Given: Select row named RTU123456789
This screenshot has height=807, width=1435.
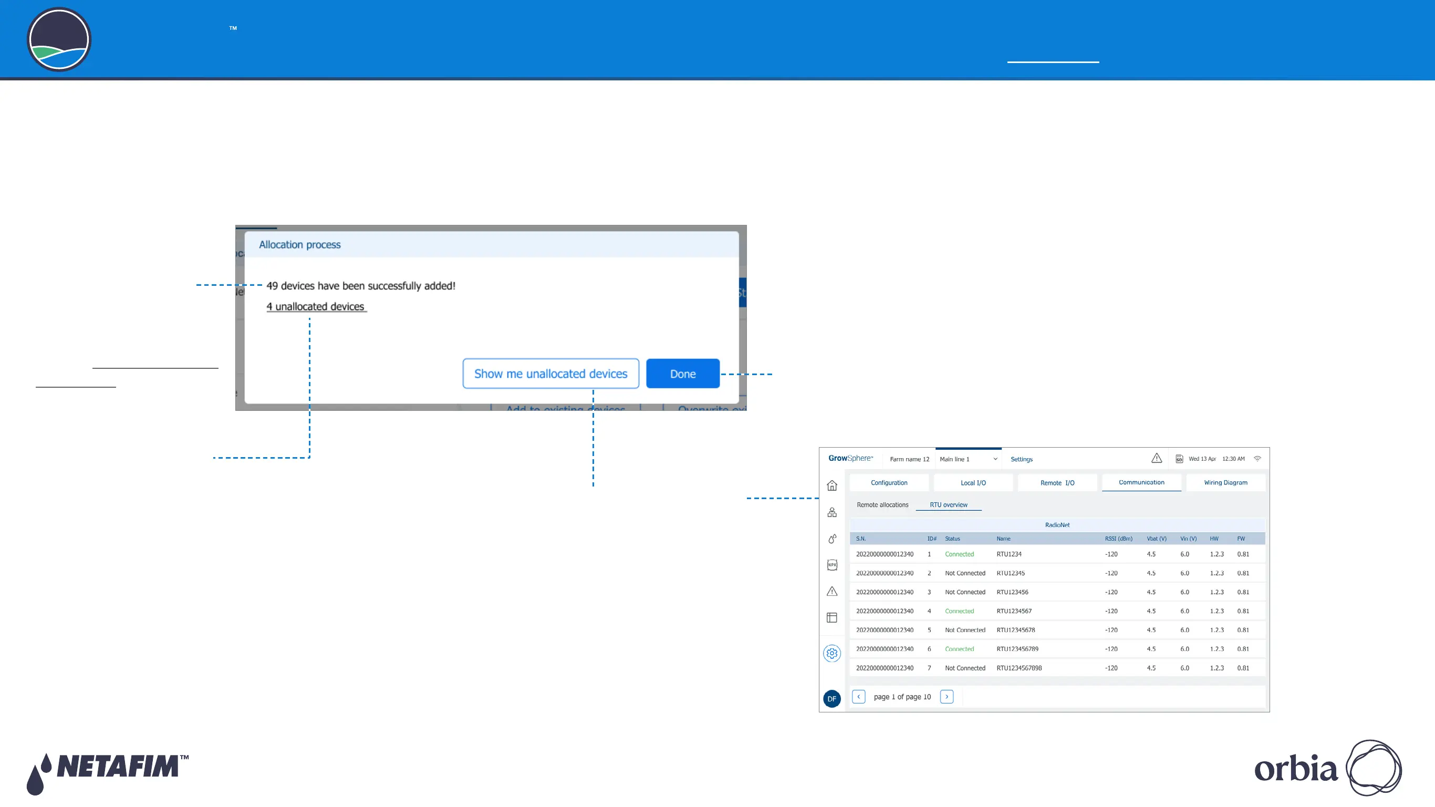Looking at the screenshot, I should (x=1057, y=649).
